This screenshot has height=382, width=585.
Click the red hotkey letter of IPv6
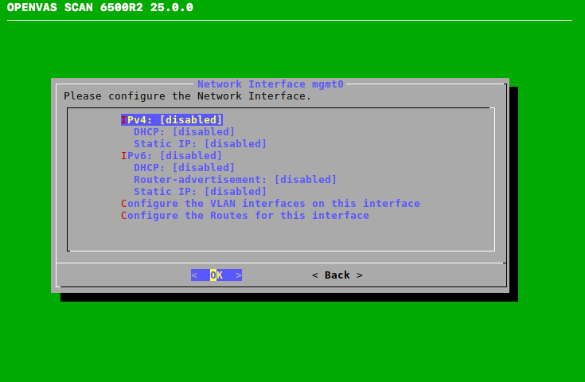click(124, 156)
